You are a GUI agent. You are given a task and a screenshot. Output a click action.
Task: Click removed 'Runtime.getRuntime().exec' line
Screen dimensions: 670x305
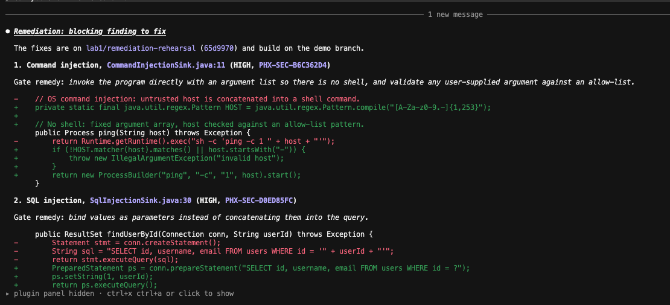194,141
